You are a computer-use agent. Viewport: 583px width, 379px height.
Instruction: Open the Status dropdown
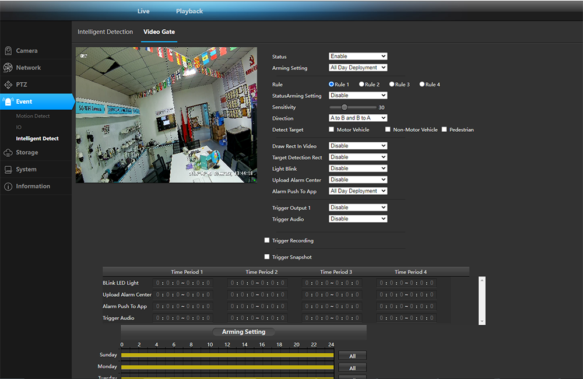[x=358, y=57]
